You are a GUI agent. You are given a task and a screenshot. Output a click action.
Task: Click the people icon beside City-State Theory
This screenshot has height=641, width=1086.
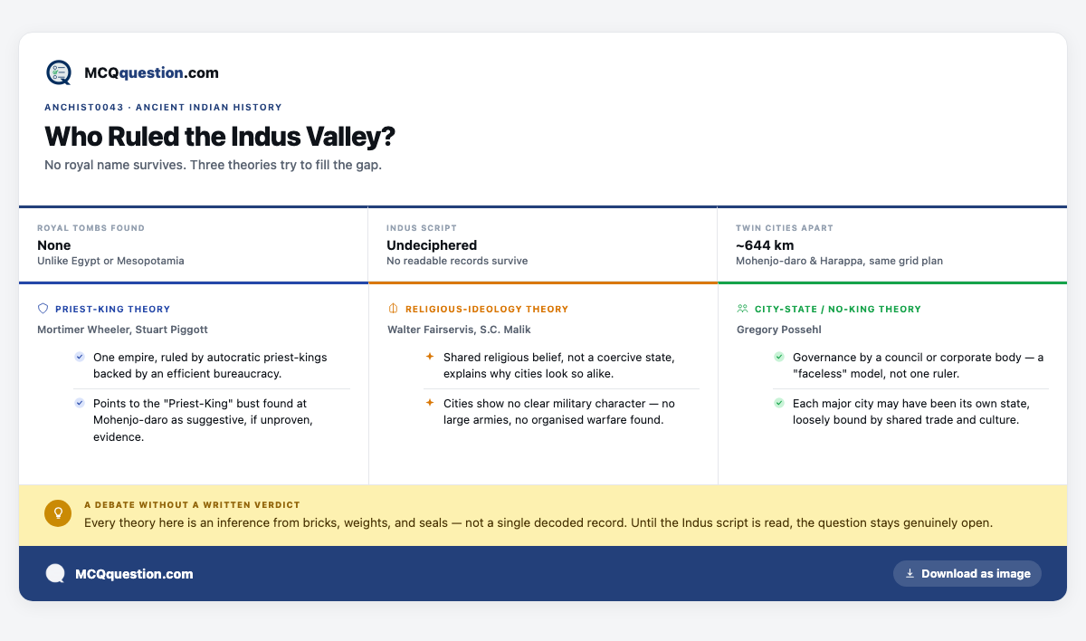(x=742, y=309)
